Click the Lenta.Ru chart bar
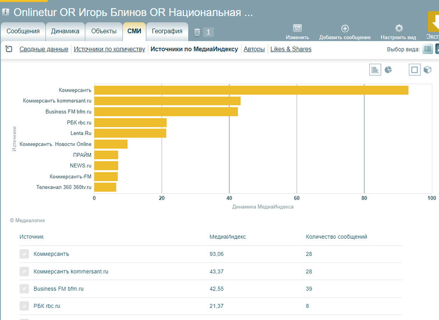The image size is (439, 320). pyautogui.click(x=130, y=133)
